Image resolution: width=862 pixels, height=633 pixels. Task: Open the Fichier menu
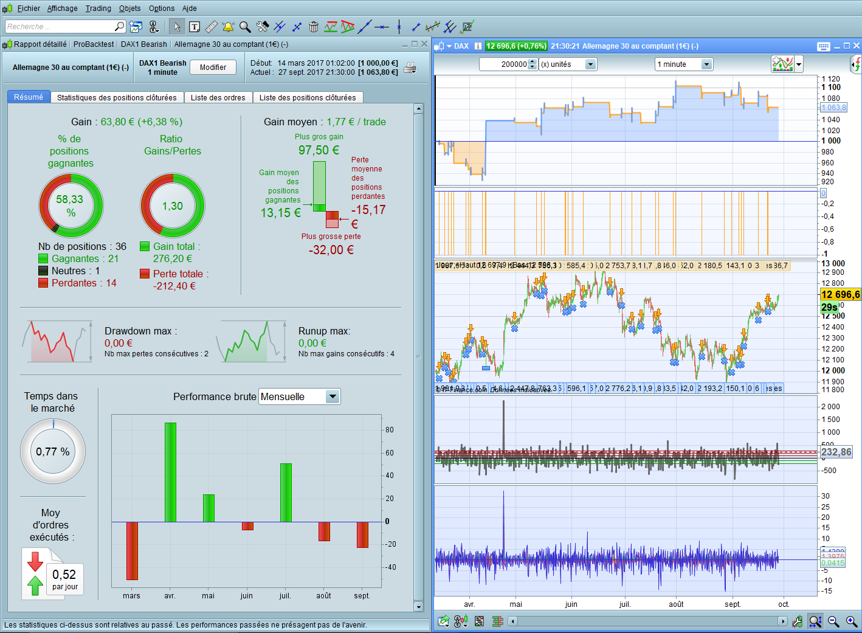point(29,9)
